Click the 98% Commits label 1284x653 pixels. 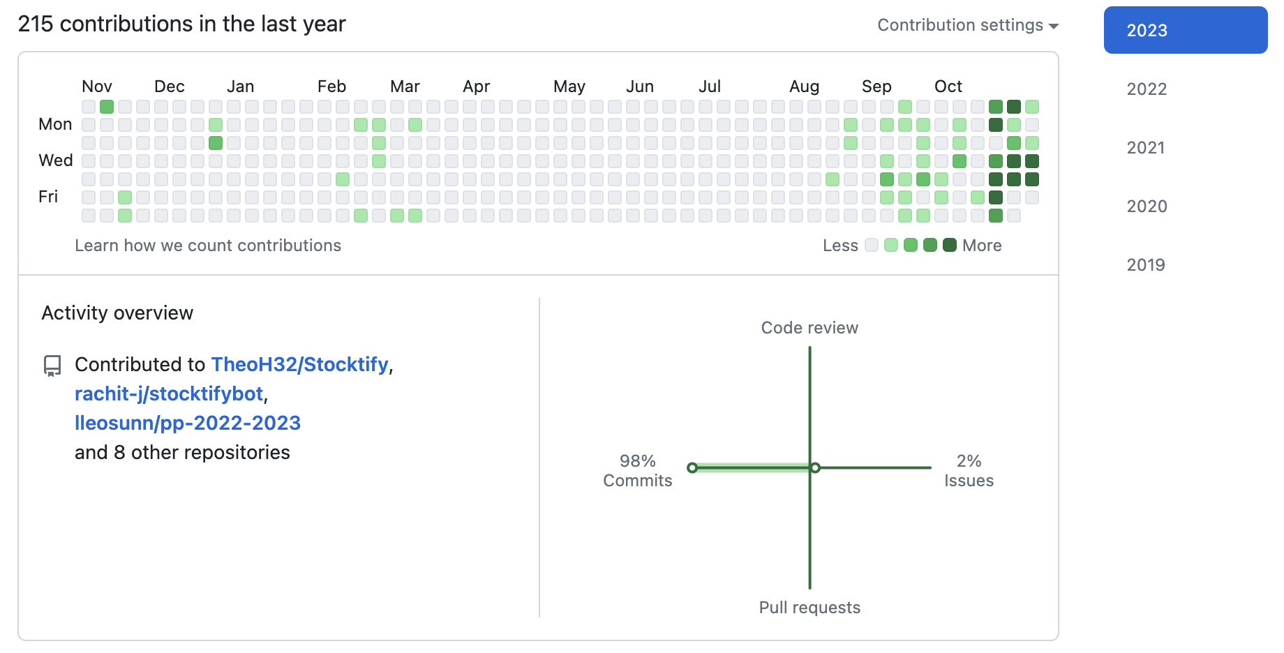pyautogui.click(x=638, y=471)
